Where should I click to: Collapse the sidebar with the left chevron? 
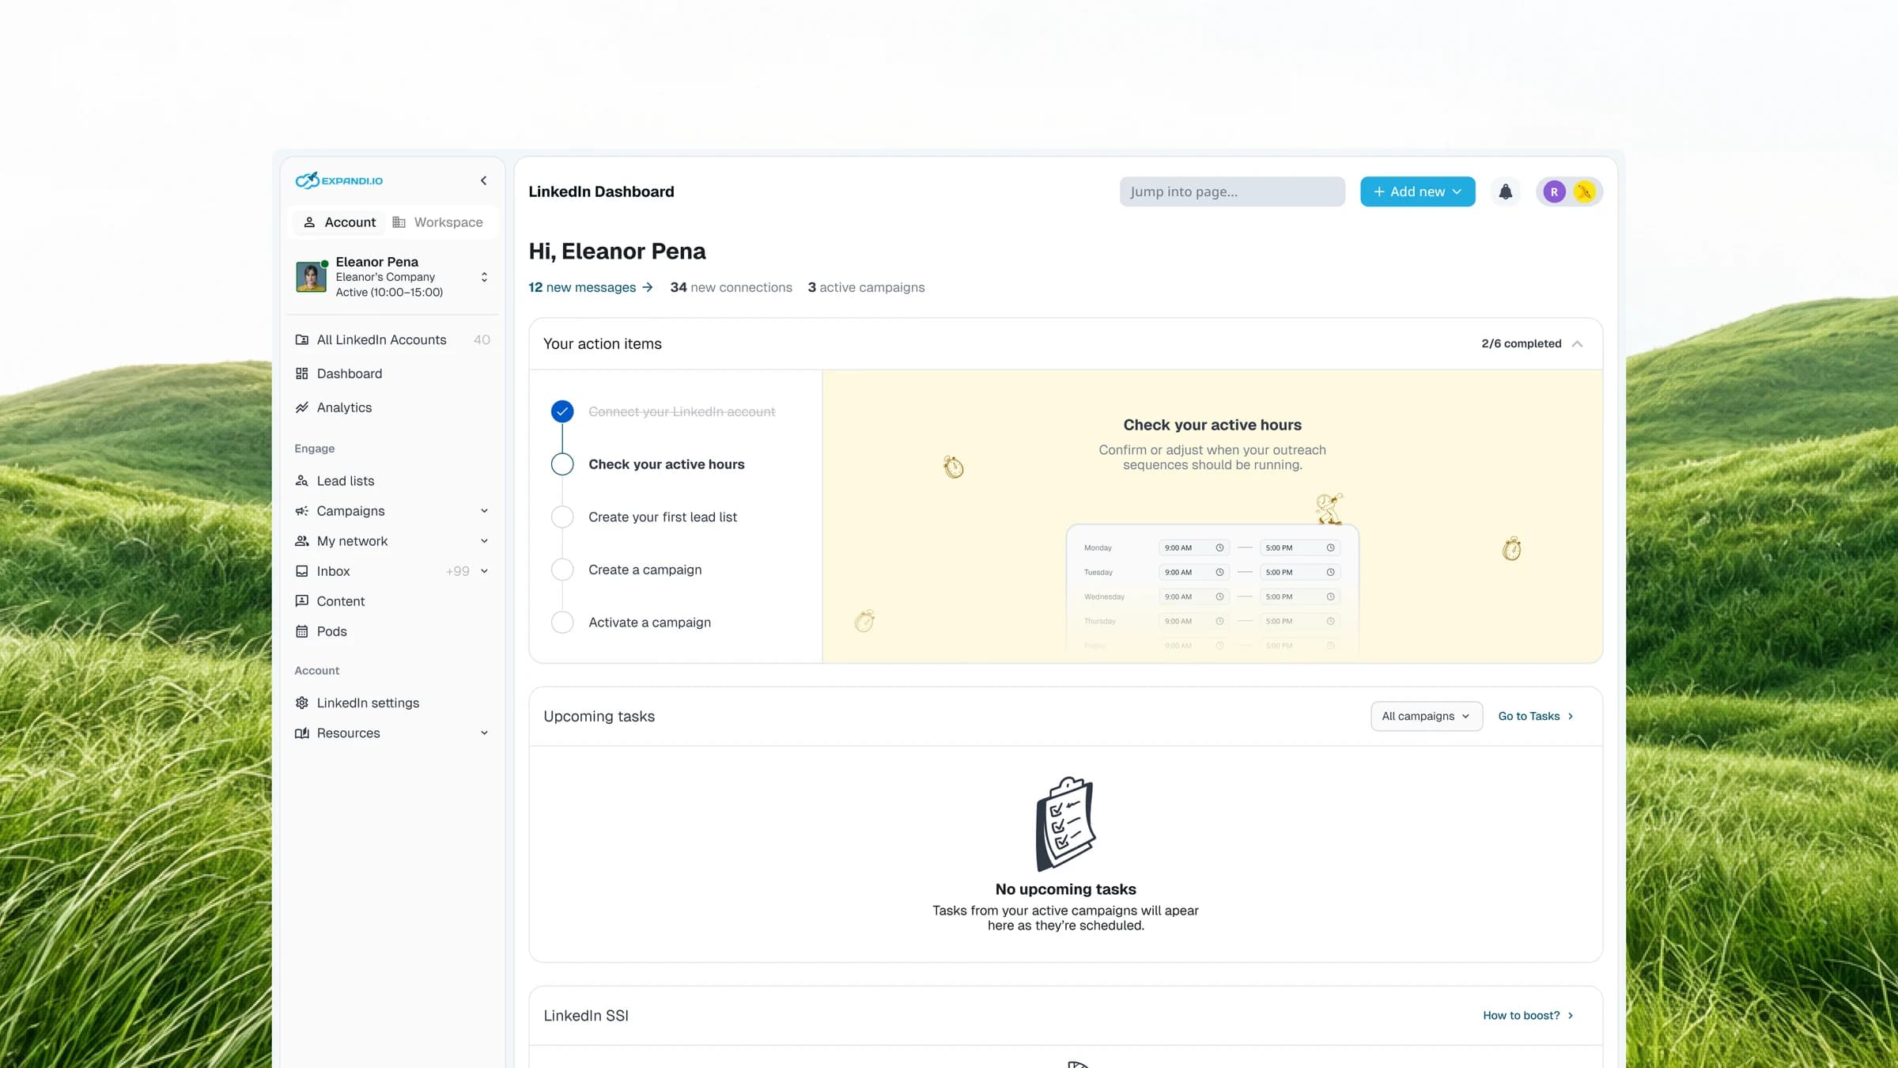click(x=484, y=180)
